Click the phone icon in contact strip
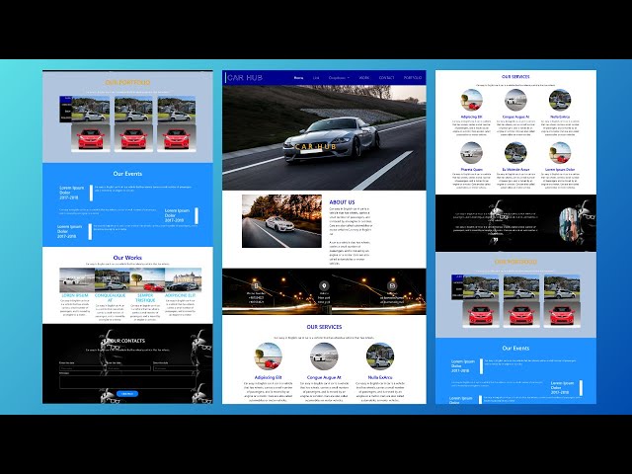The height and width of the screenshot is (474, 632). tap(256, 285)
